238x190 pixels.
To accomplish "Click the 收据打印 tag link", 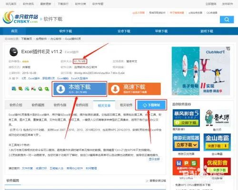I will (x=41, y=168).
